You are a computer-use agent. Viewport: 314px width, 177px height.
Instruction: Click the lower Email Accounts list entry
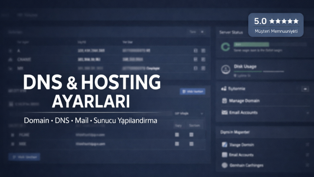point(241,155)
